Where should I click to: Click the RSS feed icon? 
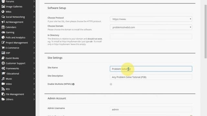tap(3, 89)
